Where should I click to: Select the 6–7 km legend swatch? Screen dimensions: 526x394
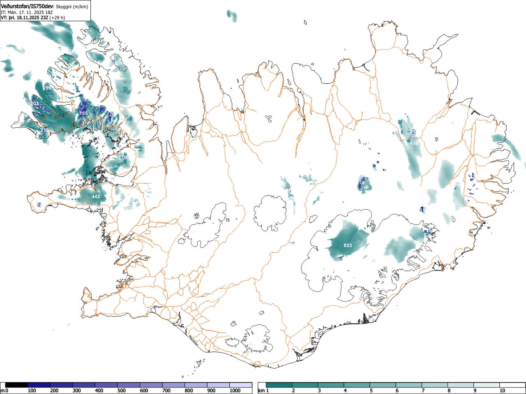pos(408,385)
